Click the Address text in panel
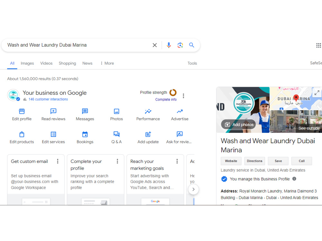This screenshot has height=241, width=322. [x=269, y=194]
